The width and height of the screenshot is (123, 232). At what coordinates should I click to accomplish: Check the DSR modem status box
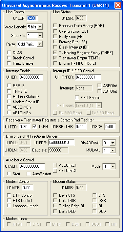click(94, 201)
